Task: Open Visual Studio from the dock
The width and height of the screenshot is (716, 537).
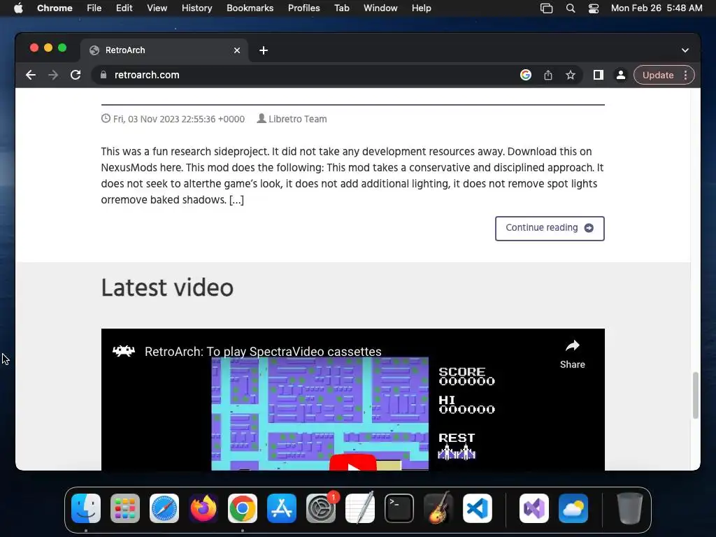Action: tap(534, 508)
